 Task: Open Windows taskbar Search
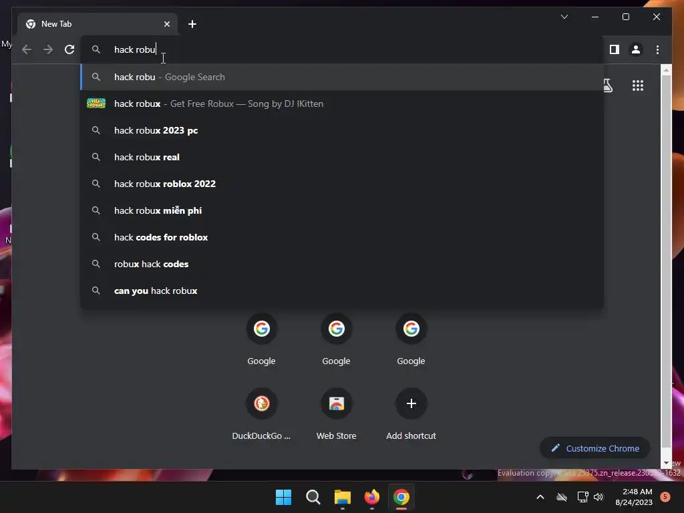pyautogui.click(x=313, y=497)
